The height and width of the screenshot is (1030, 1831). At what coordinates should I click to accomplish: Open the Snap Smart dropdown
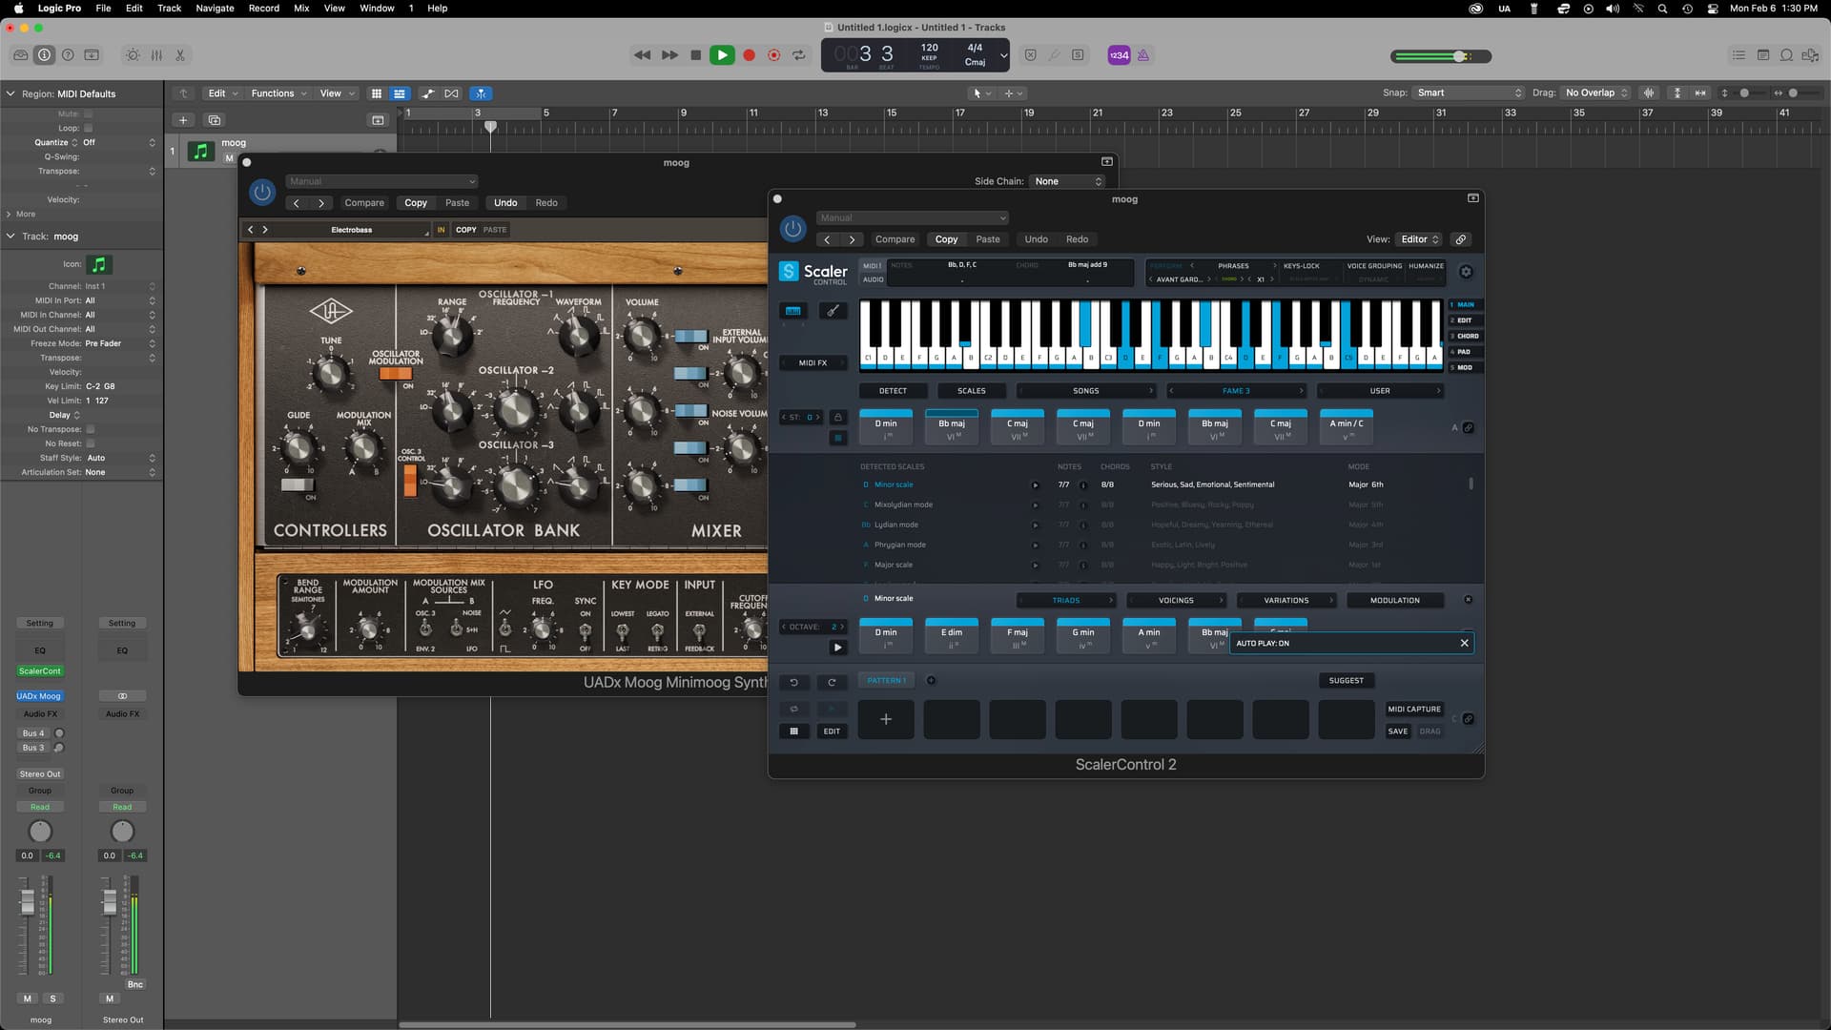click(1469, 93)
